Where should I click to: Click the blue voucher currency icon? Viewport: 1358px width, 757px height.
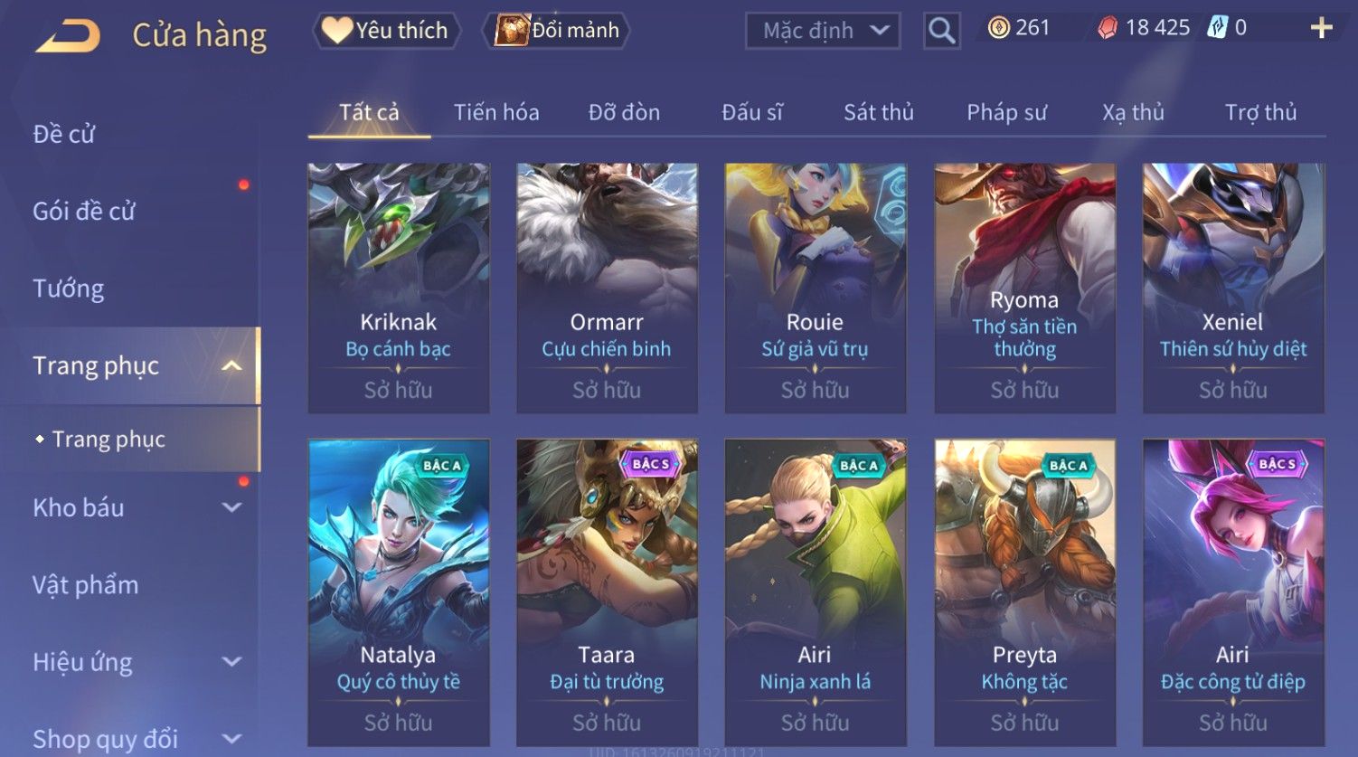(x=1217, y=28)
